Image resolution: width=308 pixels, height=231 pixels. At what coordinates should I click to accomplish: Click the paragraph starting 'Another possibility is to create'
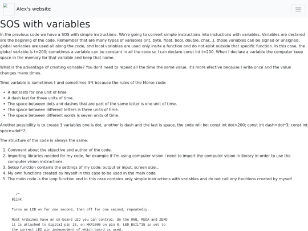pyautogui.click(x=153, y=128)
